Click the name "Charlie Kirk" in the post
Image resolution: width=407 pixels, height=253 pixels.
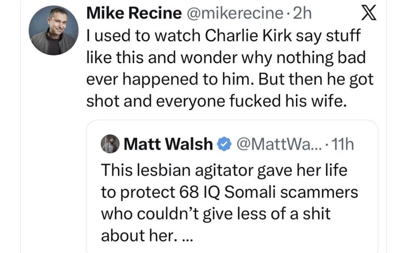pos(248,36)
